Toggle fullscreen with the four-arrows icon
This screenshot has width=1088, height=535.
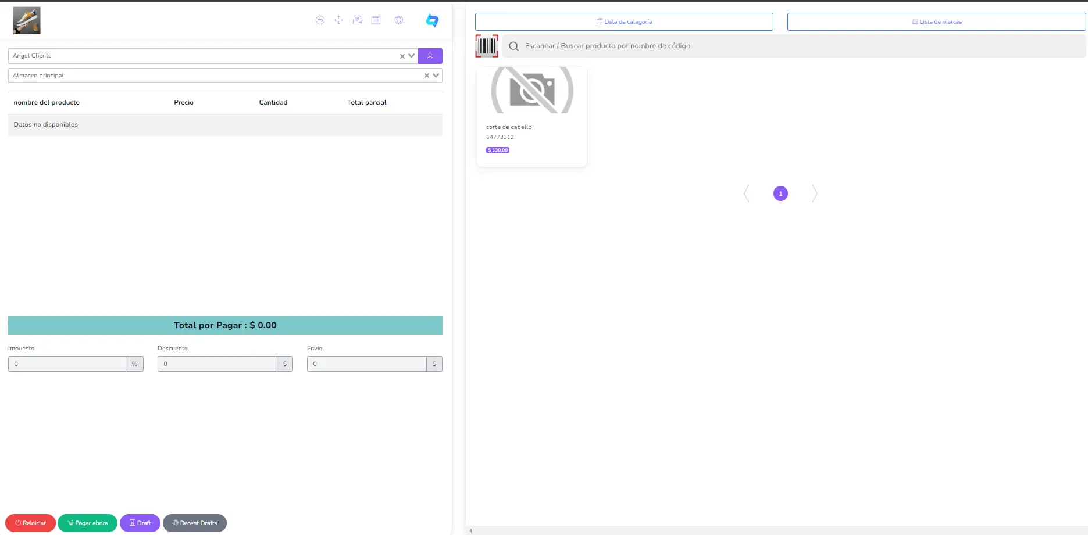pos(339,20)
